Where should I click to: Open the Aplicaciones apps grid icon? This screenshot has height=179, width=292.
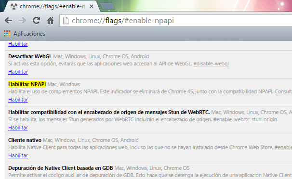click(7, 34)
